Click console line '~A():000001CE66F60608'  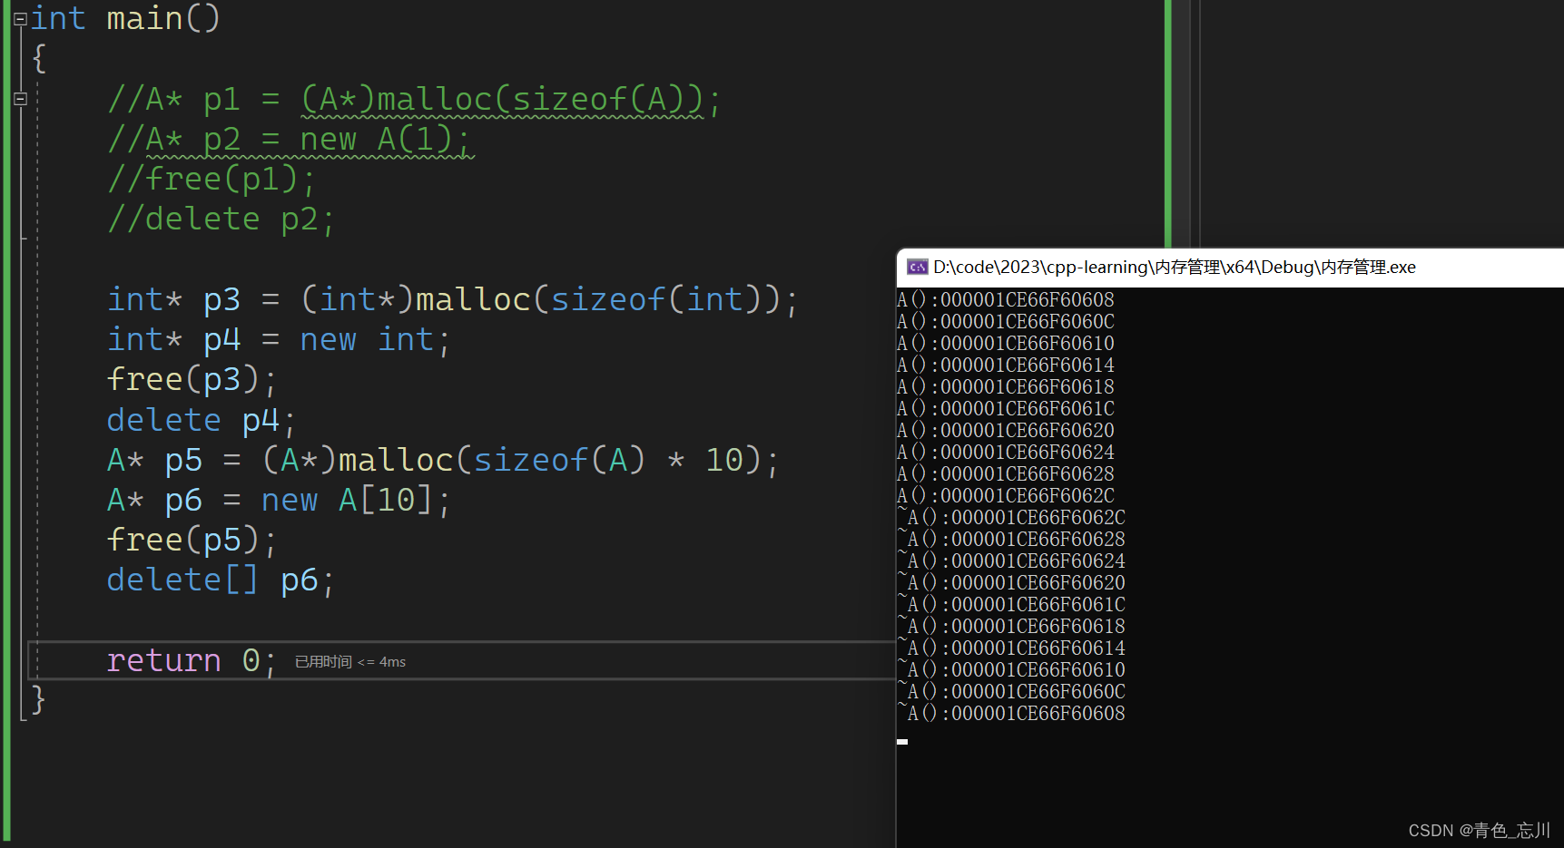1011,713
